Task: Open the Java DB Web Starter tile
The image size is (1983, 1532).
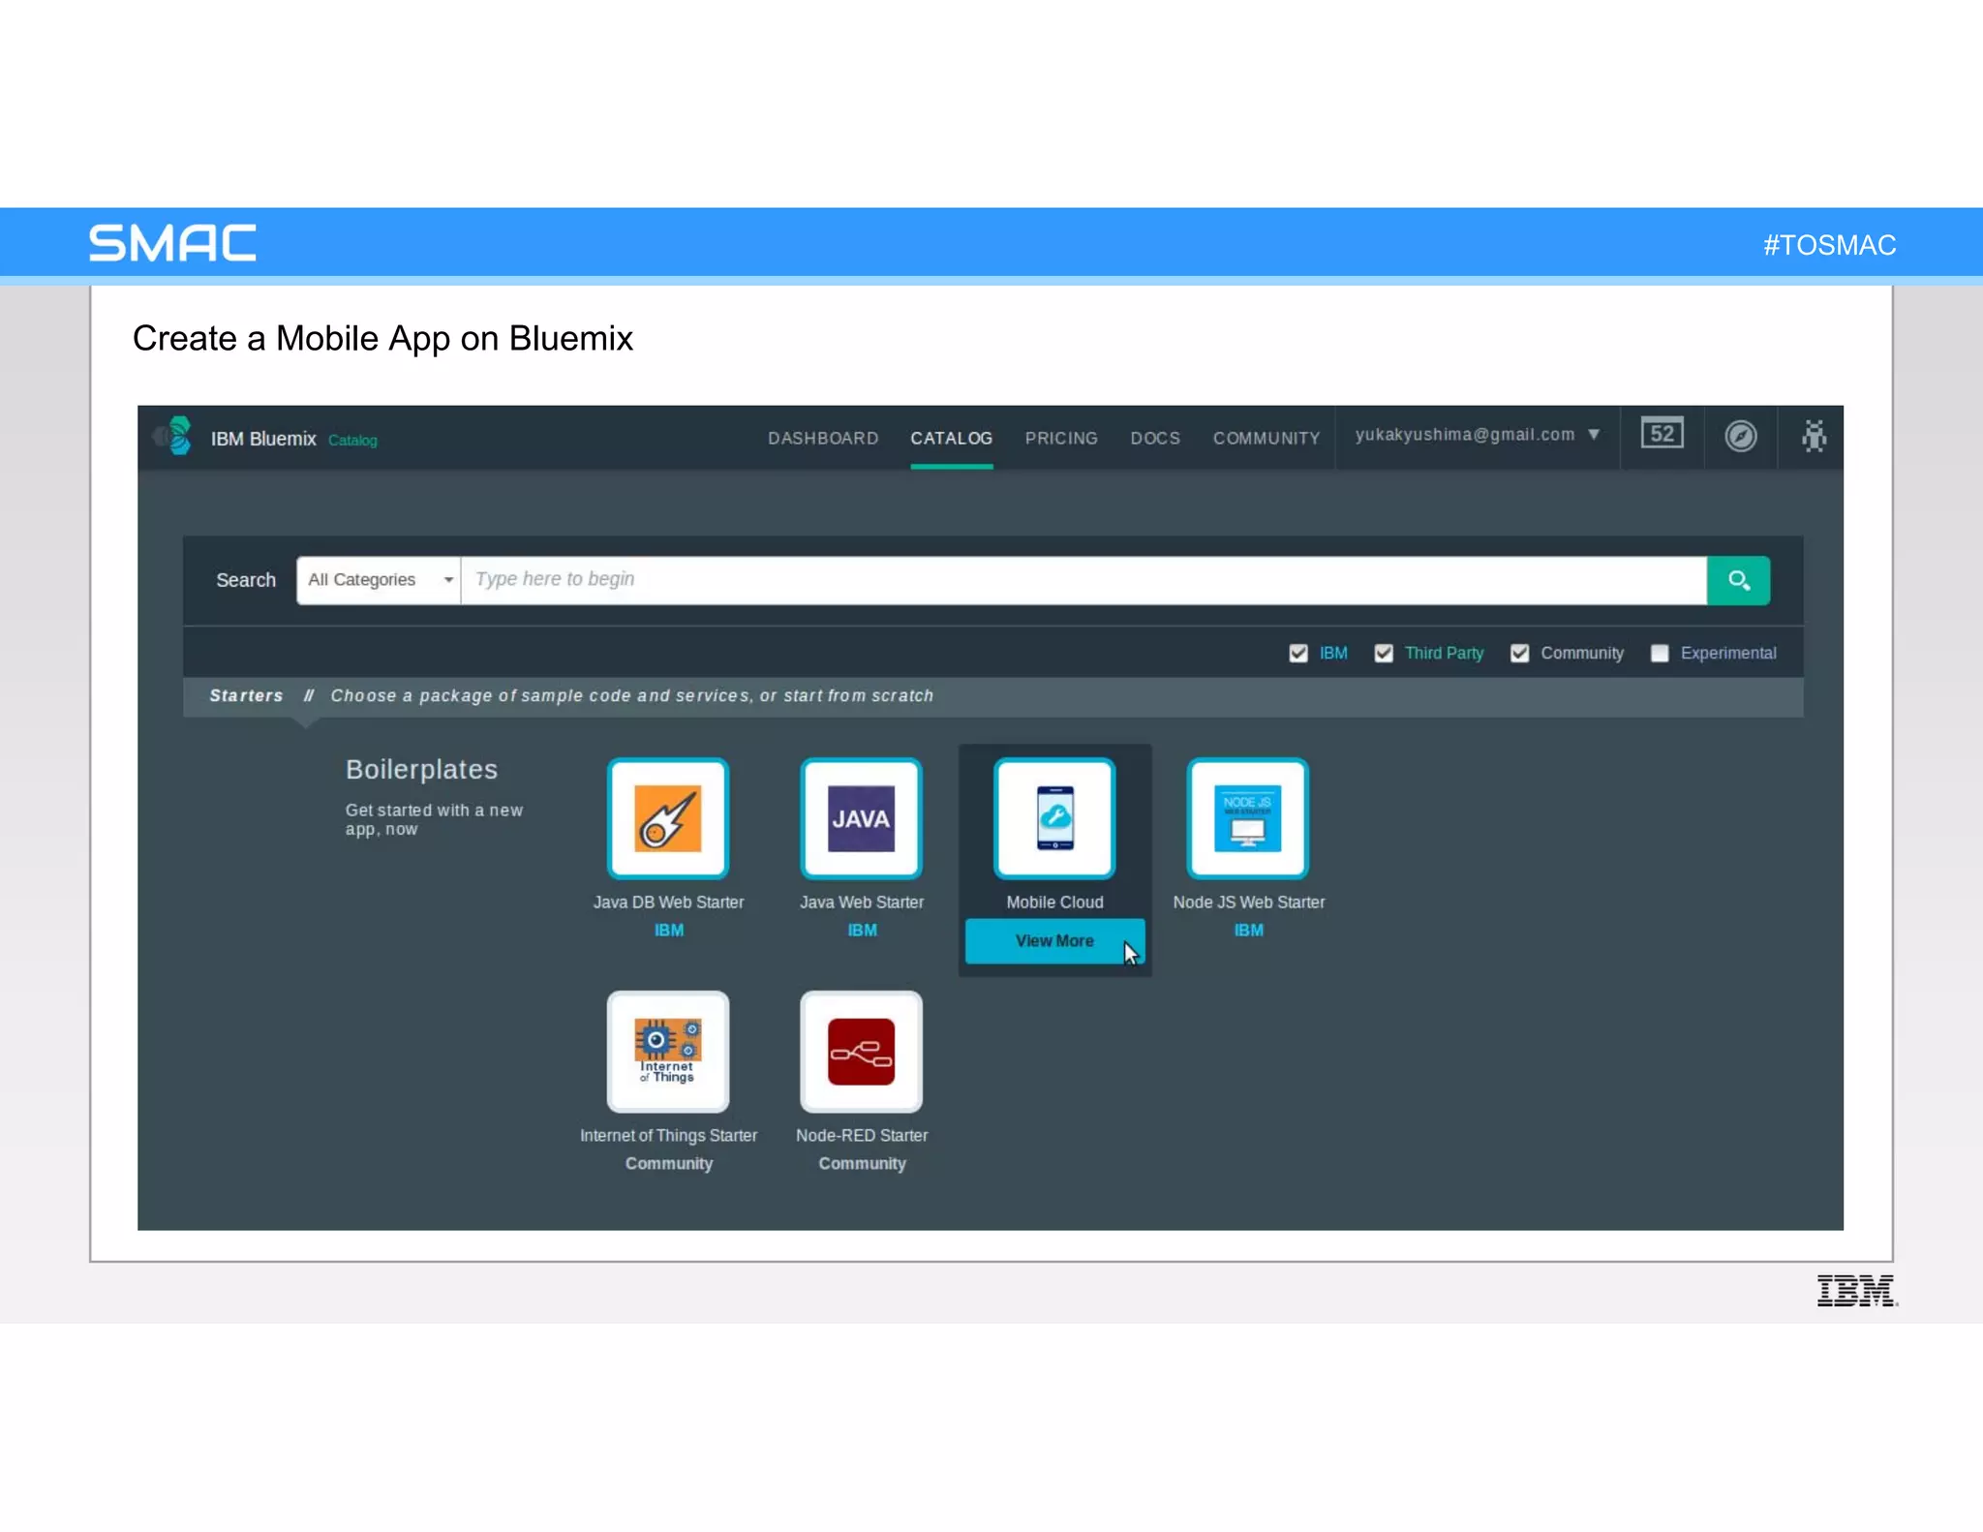Action: pos(668,818)
